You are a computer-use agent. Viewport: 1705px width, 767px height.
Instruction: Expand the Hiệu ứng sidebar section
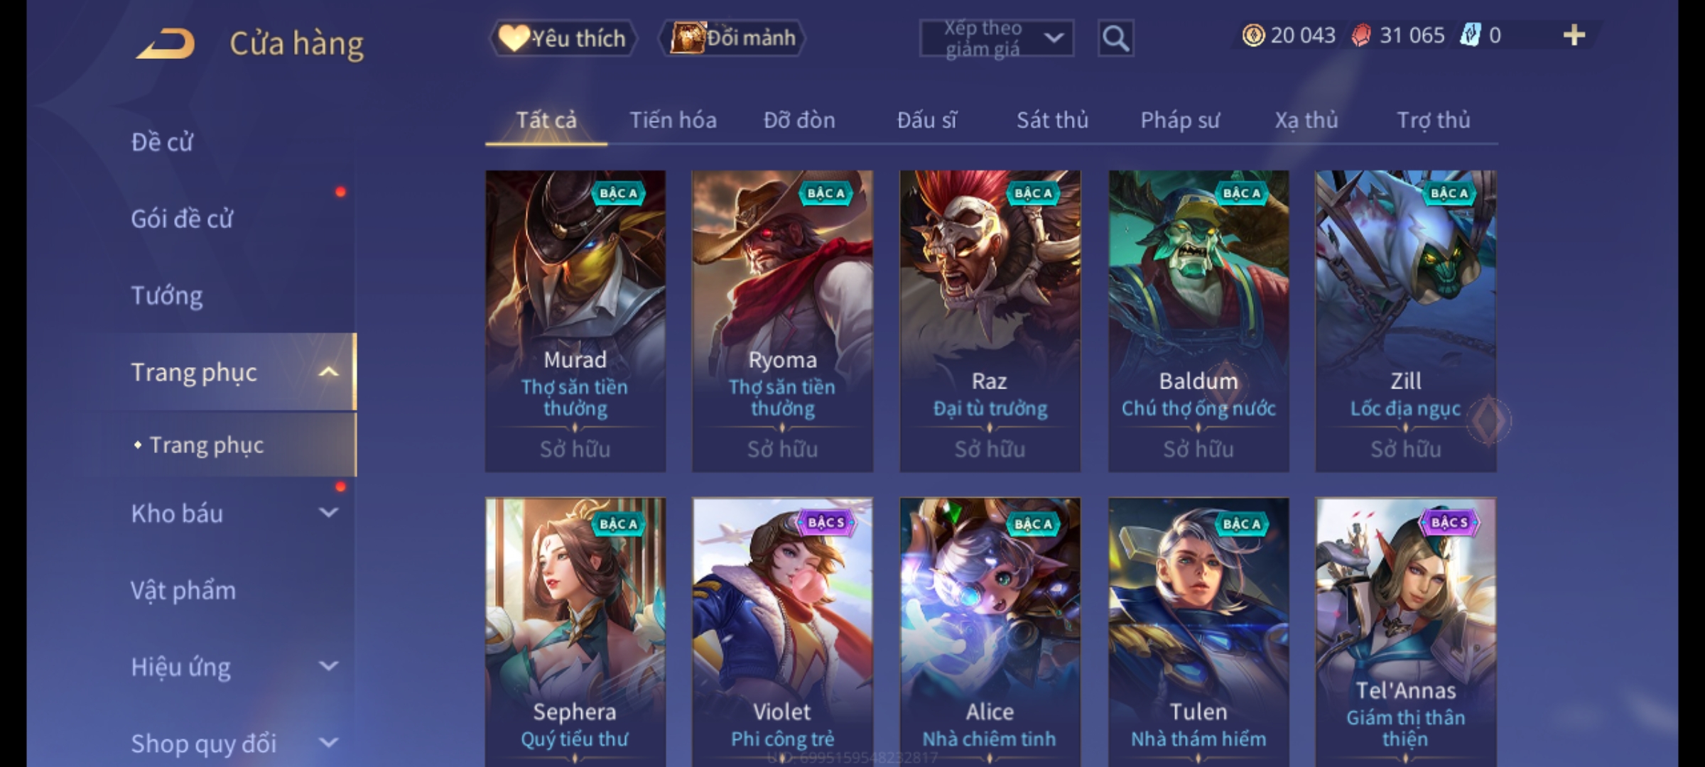click(328, 666)
